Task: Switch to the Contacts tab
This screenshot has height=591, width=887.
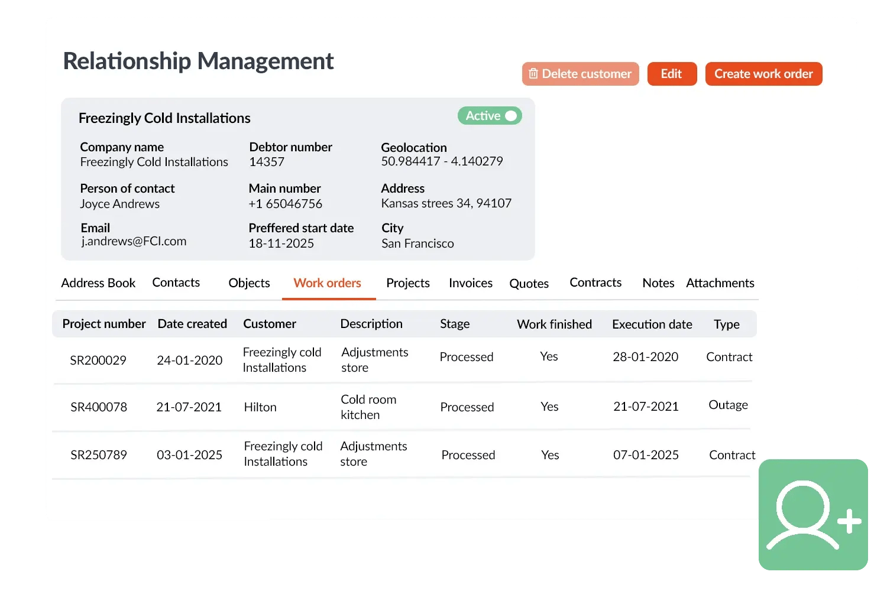Action: tap(176, 283)
